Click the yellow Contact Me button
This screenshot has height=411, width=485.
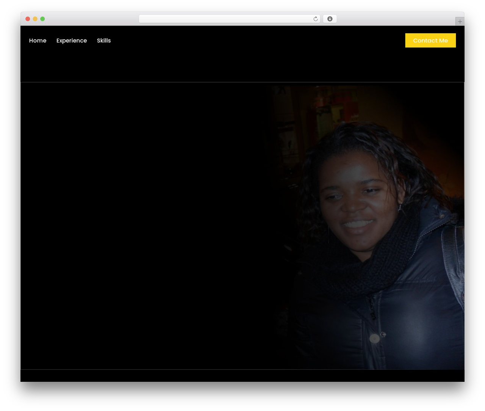tap(430, 41)
